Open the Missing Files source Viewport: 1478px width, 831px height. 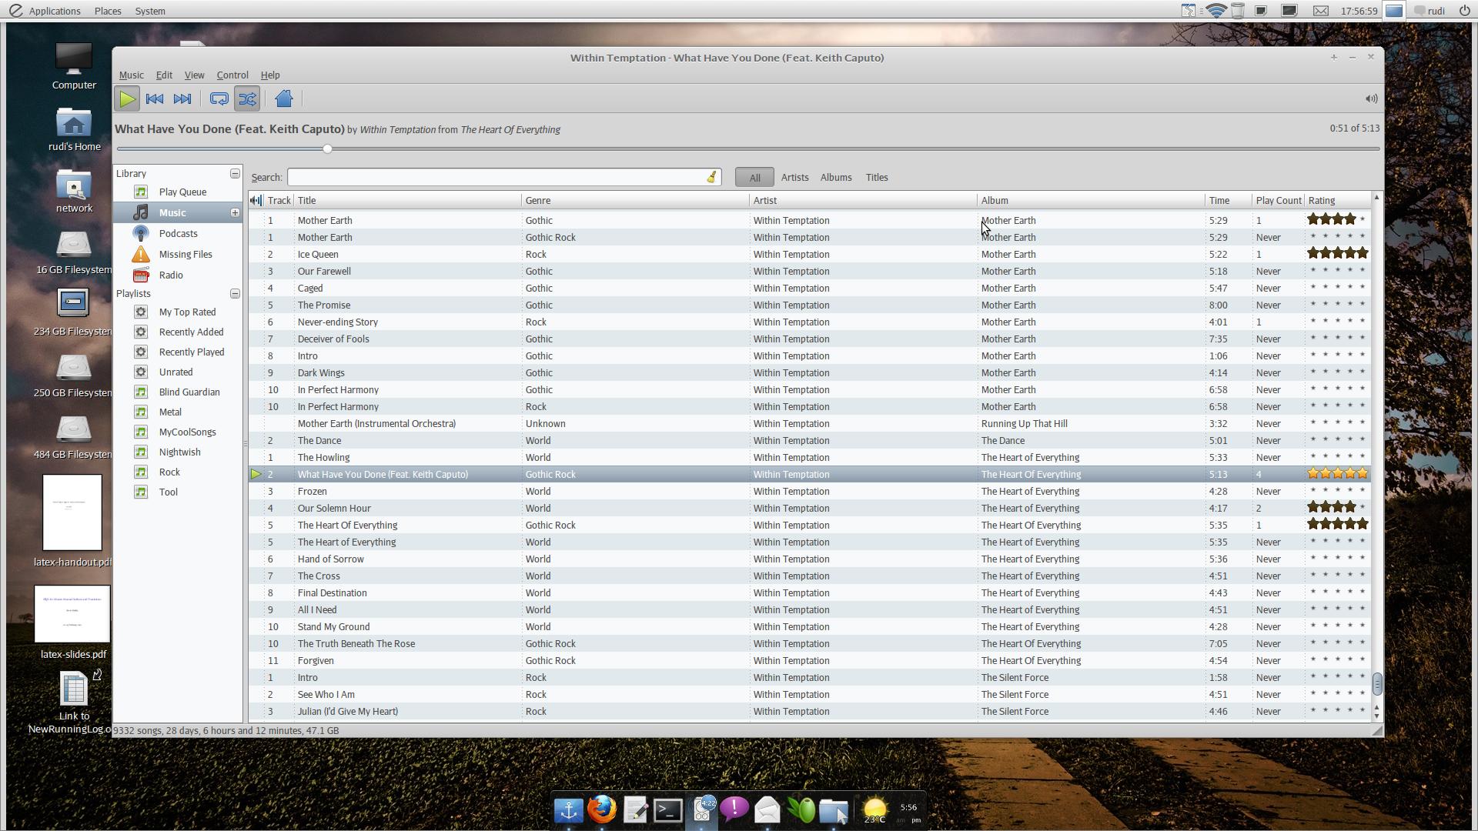click(185, 254)
